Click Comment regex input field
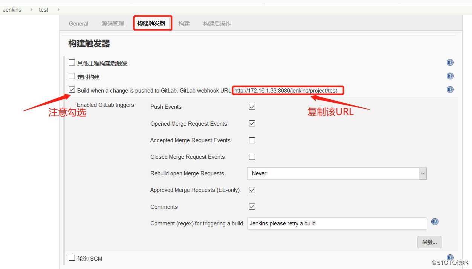Viewport: 472px width, 269px height. coord(337,223)
